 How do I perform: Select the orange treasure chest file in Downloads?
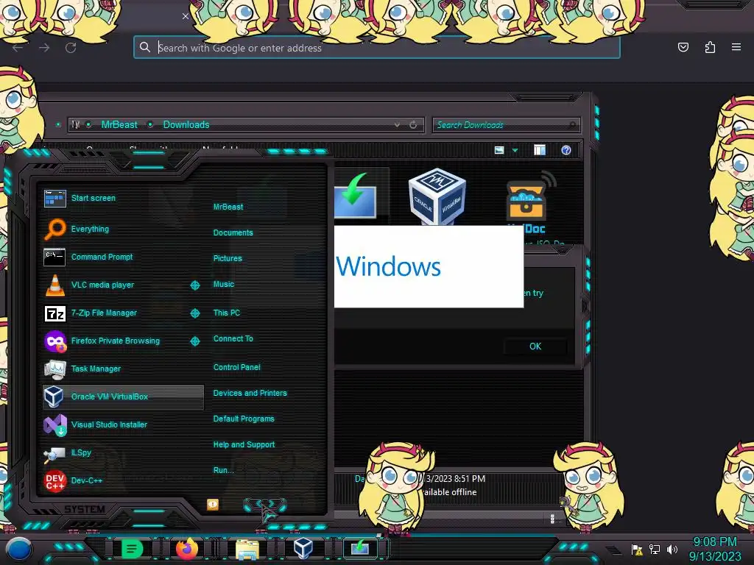(x=528, y=199)
